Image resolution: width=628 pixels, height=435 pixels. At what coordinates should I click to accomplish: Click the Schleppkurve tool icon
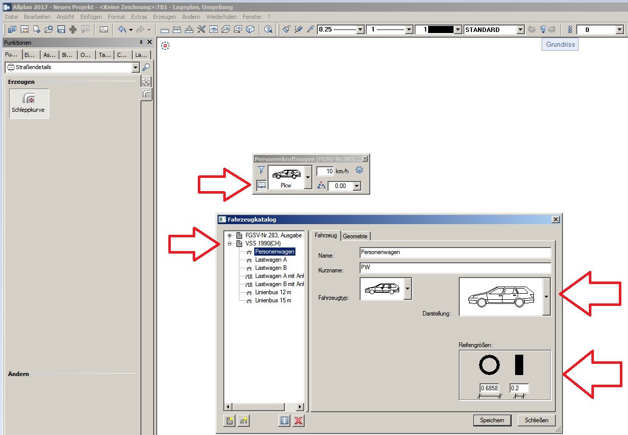(29, 103)
